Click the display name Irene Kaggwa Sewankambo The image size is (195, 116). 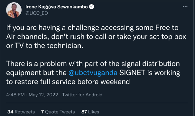(x=56, y=7)
